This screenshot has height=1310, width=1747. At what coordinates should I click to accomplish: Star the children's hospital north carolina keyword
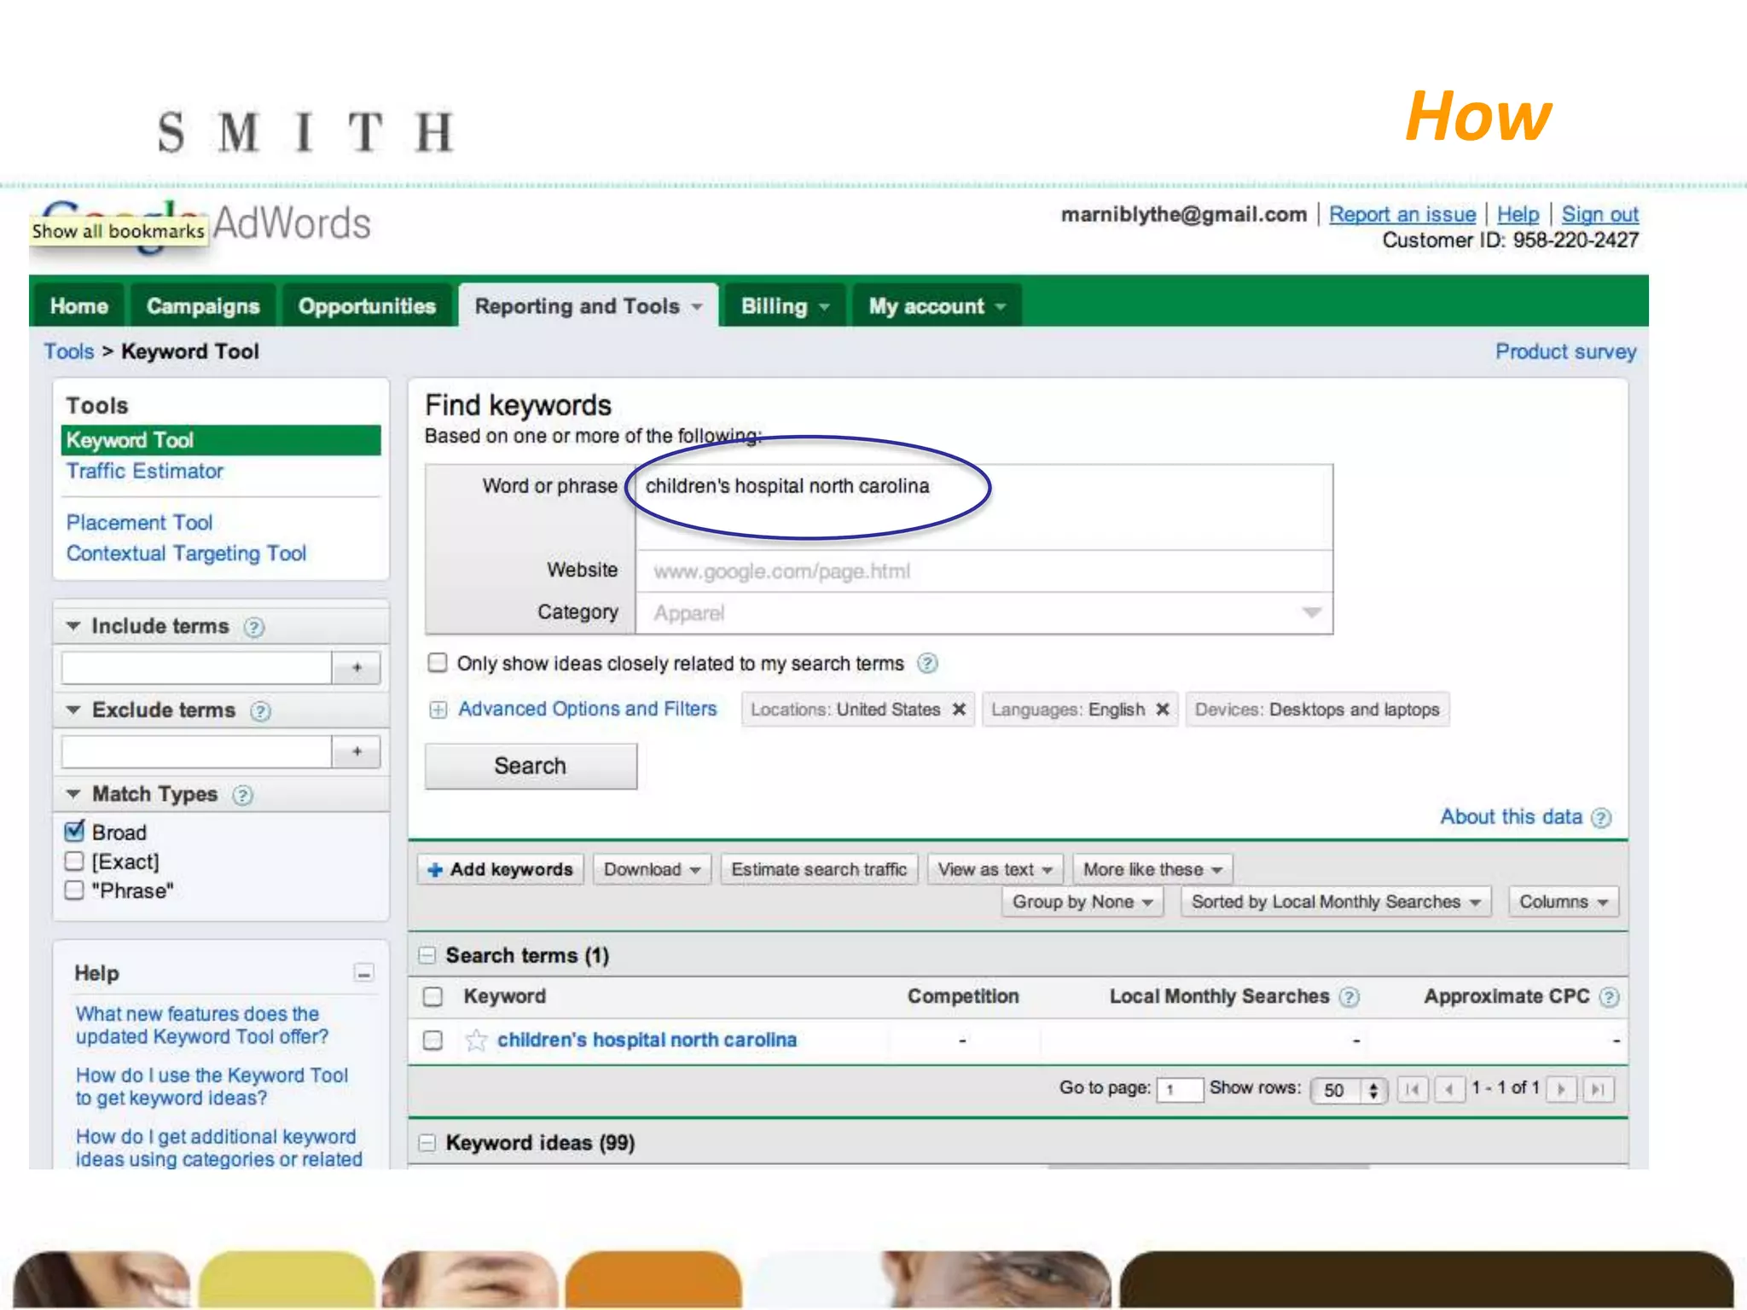pyautogui.click(x=476, y=1040)
